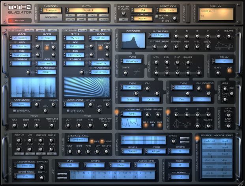This screenshot has height=186, width=245.
Task: Click the Depth parameter button in Effect 1
Action: (150, 99)
